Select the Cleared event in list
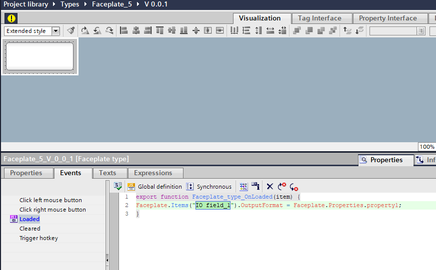The height and width of the screenshot is (270, 436). (x=29, y=229)
